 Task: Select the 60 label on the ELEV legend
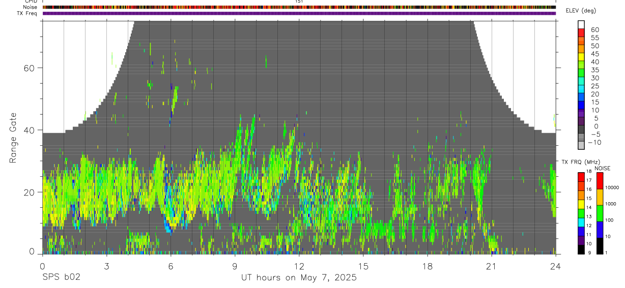tap(594, 30)
